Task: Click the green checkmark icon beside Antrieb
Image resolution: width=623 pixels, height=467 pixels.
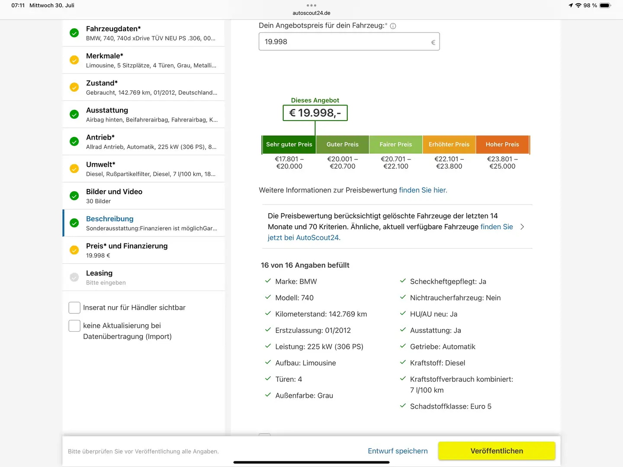Action: click(74, 141)
